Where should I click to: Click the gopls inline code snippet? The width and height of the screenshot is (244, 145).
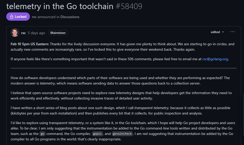pos(97,134)
